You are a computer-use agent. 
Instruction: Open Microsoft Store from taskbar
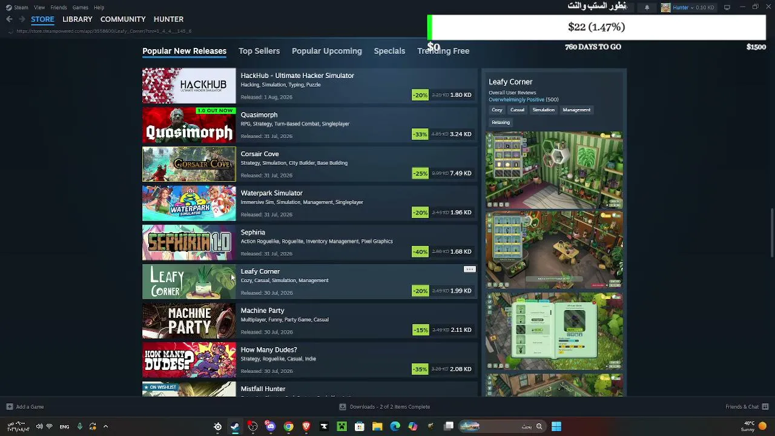coord(360,426)
